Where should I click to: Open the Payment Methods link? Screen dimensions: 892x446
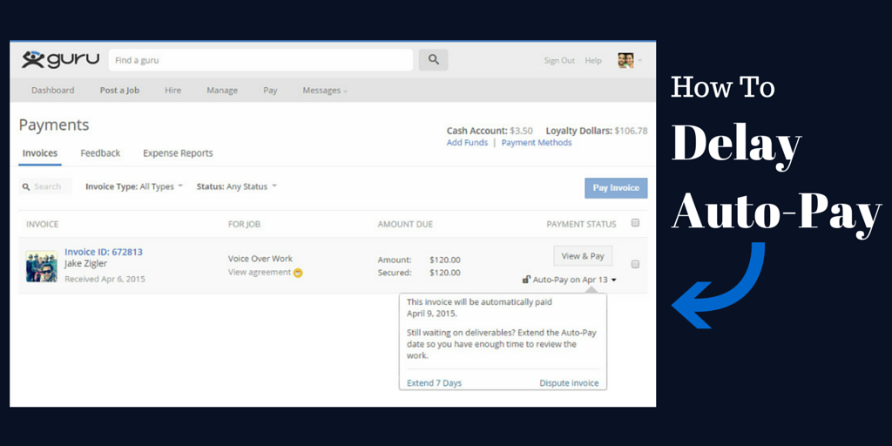pyautogui.click(x=537, y=142)
